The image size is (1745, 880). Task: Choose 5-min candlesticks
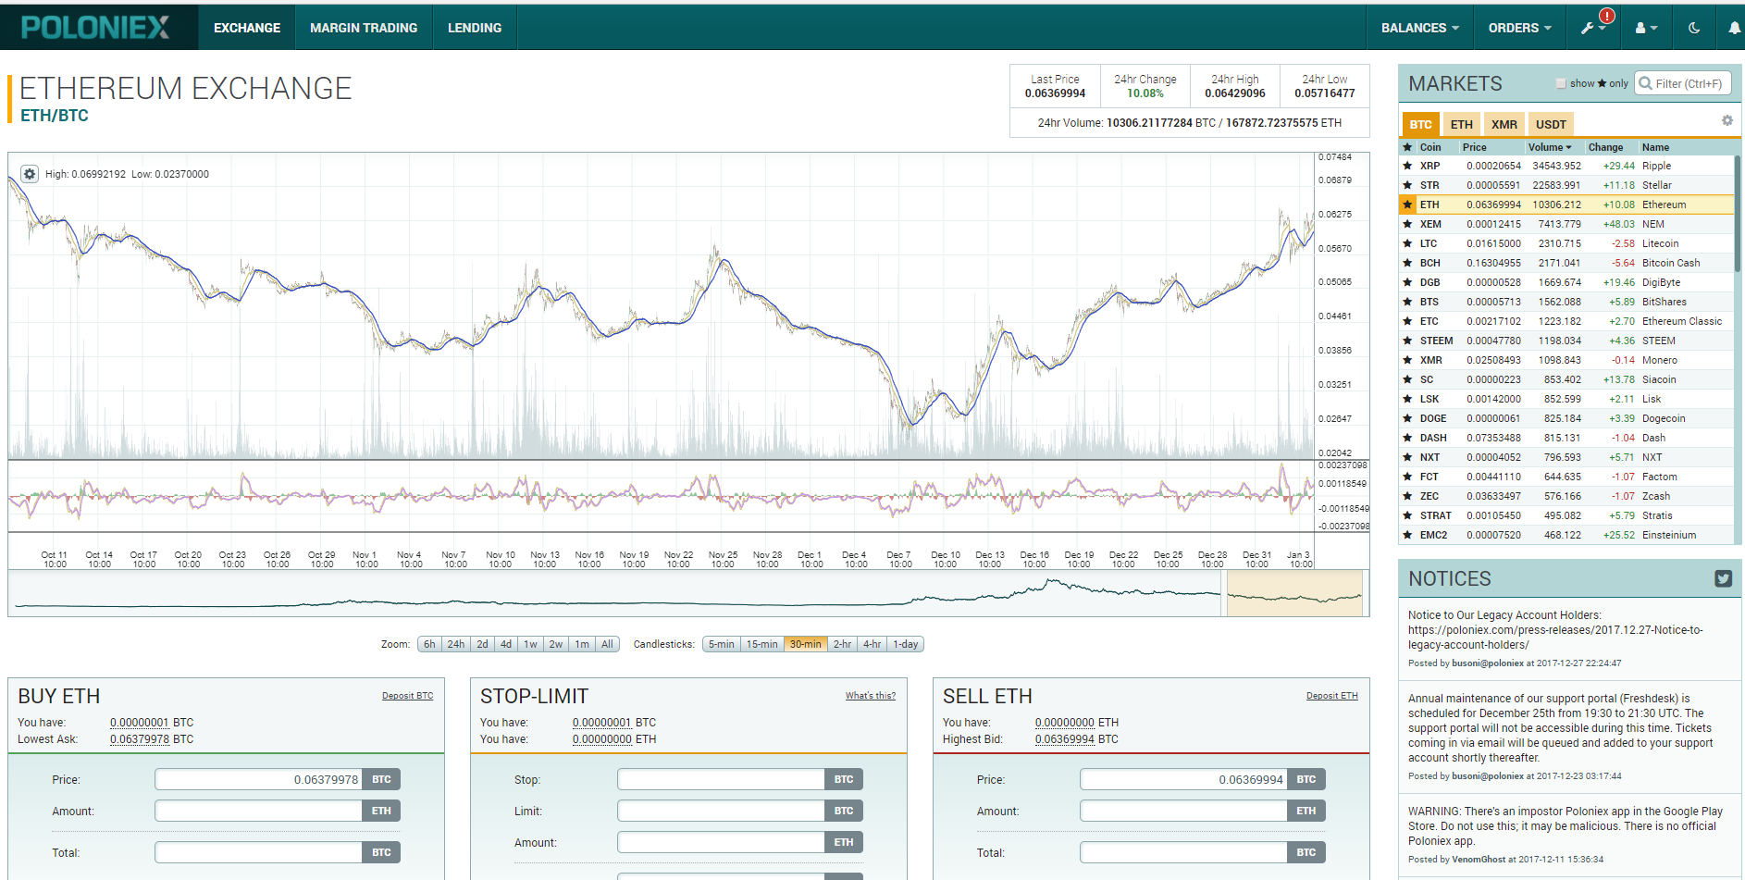coord(722,644)
